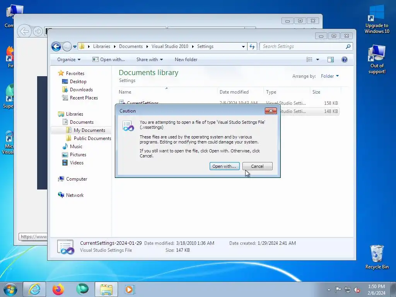This screenshot has width=396, height=297.
Task: Open the Out of support! desktop shortcut
Action: tap(377, 59)
